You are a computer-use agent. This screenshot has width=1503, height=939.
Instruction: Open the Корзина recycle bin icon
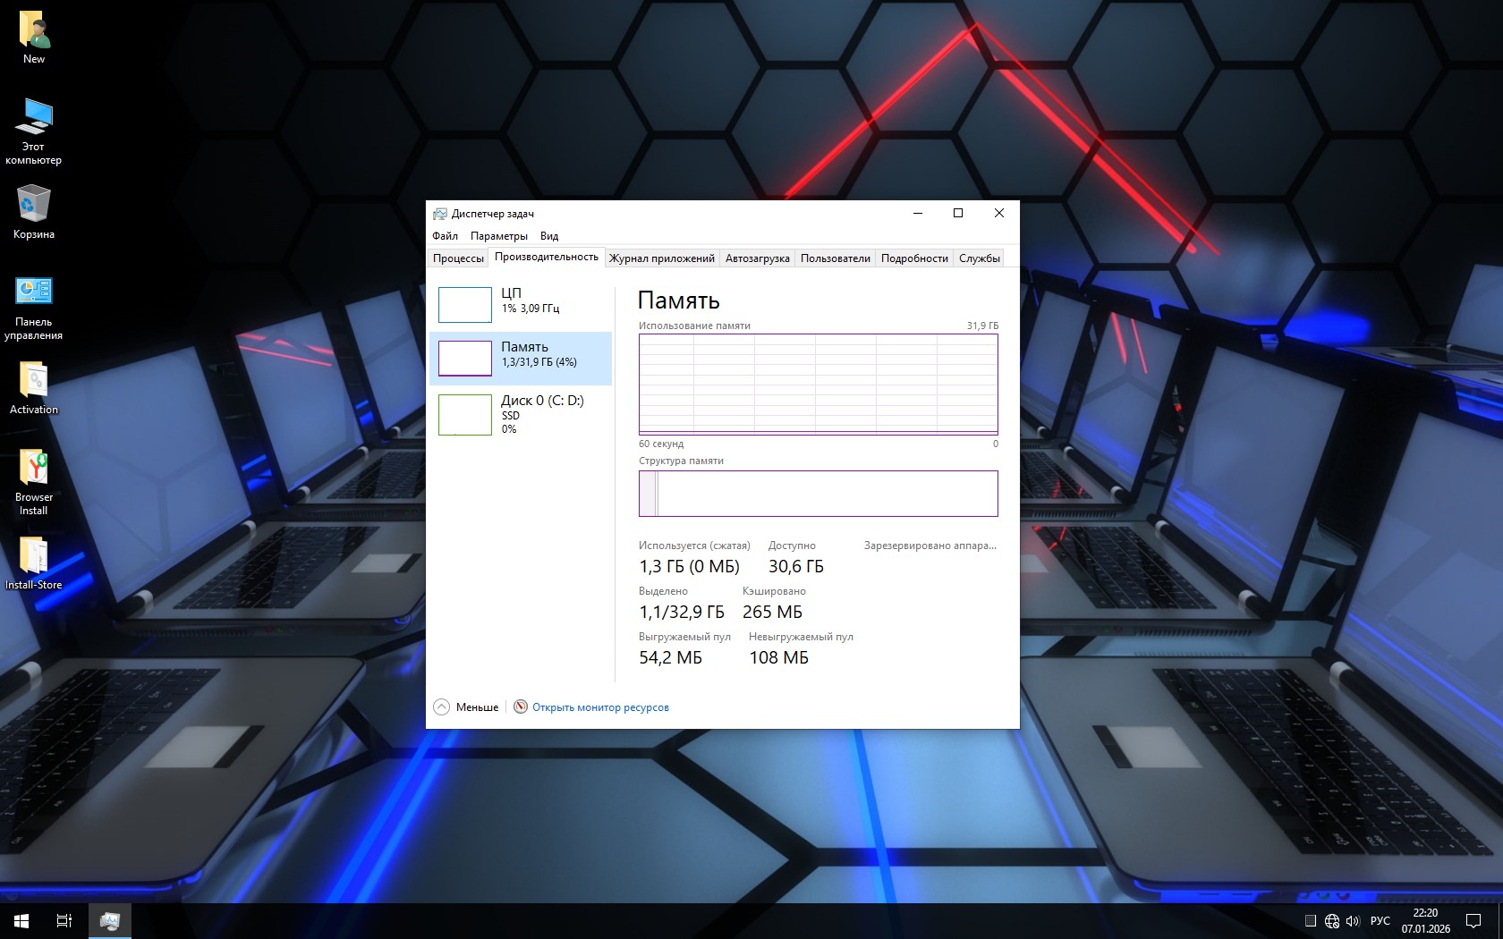click(x=34, y=212)
